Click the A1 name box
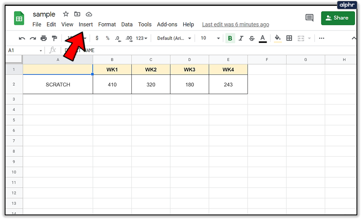Viewport: 362px width, 220px height. [22, 50]
